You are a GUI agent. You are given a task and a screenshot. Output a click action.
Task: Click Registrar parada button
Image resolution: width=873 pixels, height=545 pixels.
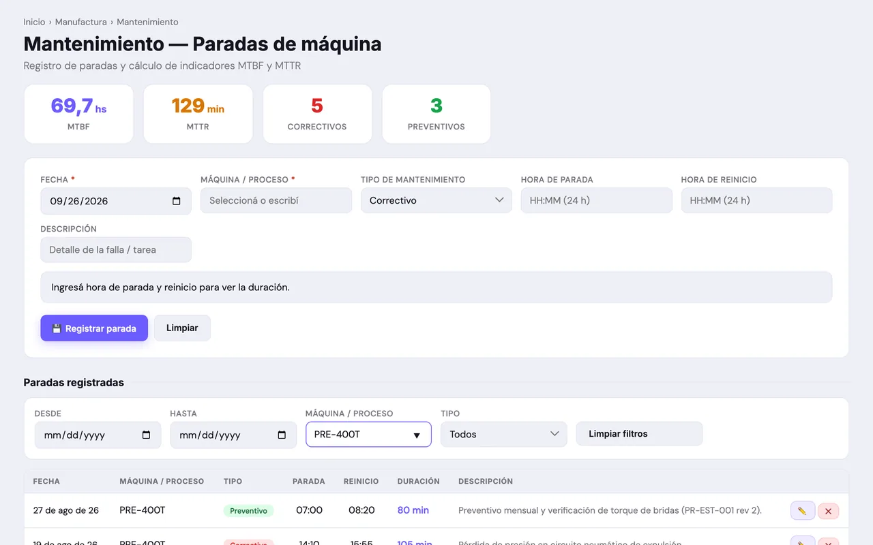94,328
